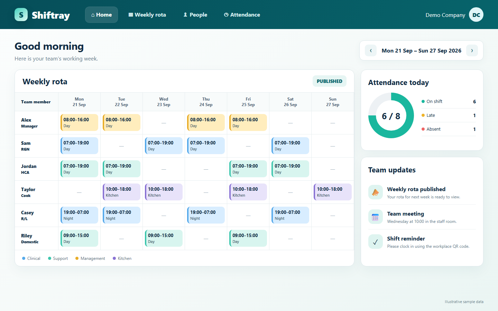The height and width of the screenshot is (311, 498).
Task: Open Sam's Saturday 07:00–19:00 shift
Action: coord(290,146)
